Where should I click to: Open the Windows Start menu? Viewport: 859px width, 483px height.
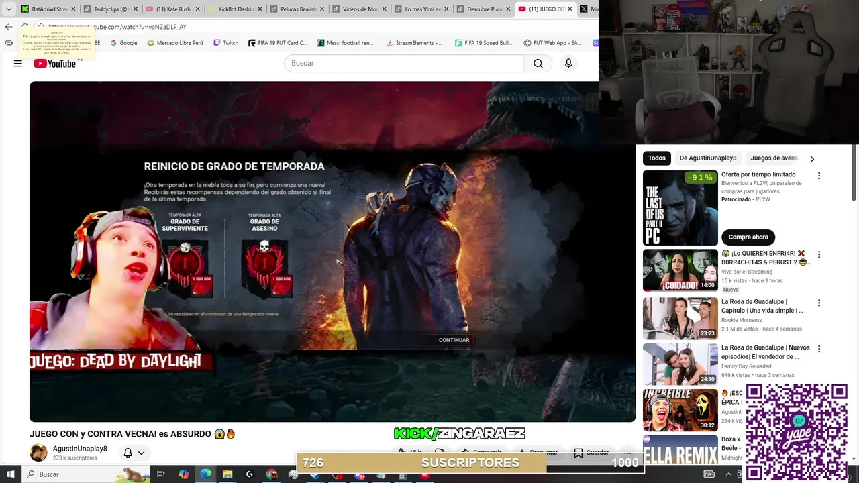pyautogui.click(x=10, y=474)
